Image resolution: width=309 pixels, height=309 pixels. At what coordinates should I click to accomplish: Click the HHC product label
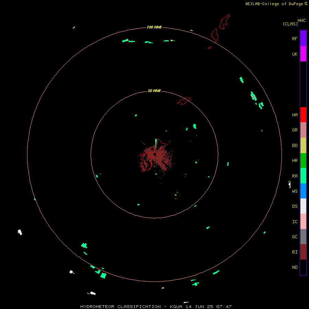pyautogui.click(x=301, y=21)
